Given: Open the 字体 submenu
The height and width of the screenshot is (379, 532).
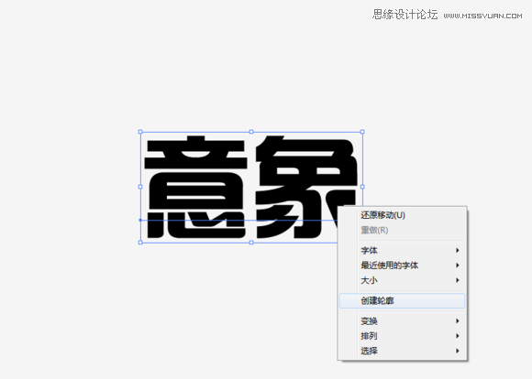Looking at the screenshot, I should [x=402, y=250].
